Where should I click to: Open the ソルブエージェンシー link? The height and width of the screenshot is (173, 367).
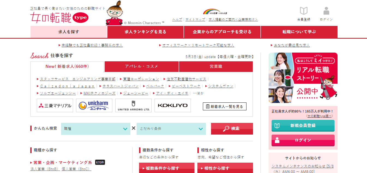(x=58, y=93)
